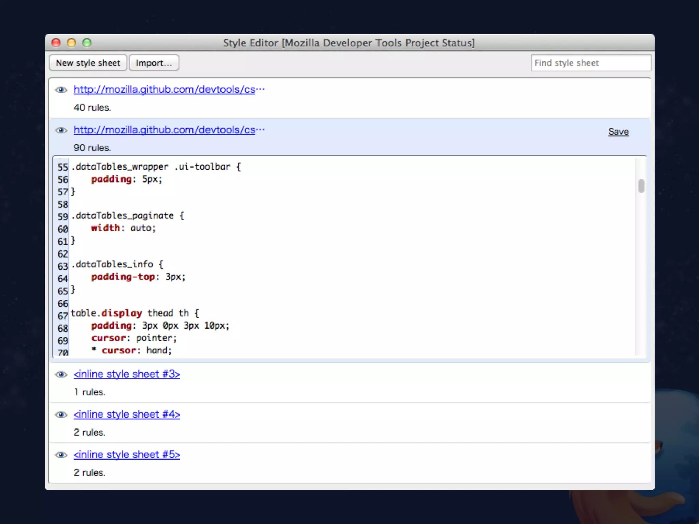Image resolution: width=699 pixels, height=524 pixels.
Task: Open the selected mozilla.github.com stylesheet link
Action: (x=165, y=130)
